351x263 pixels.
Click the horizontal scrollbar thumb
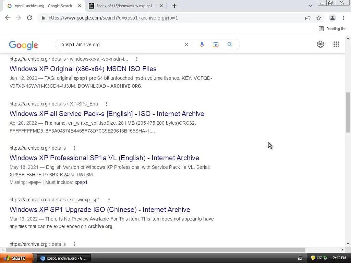[x=156, y=250]
